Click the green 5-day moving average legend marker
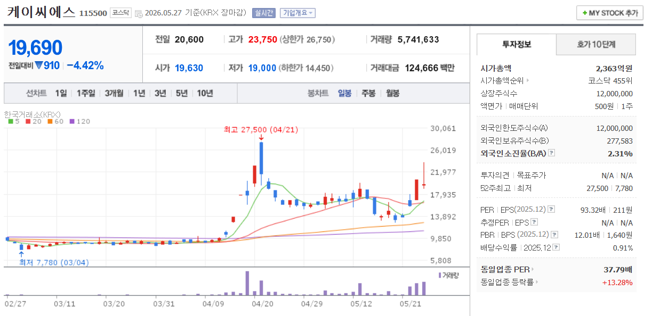The width and height of the screenshot is (652, 316). coord(11,121)
